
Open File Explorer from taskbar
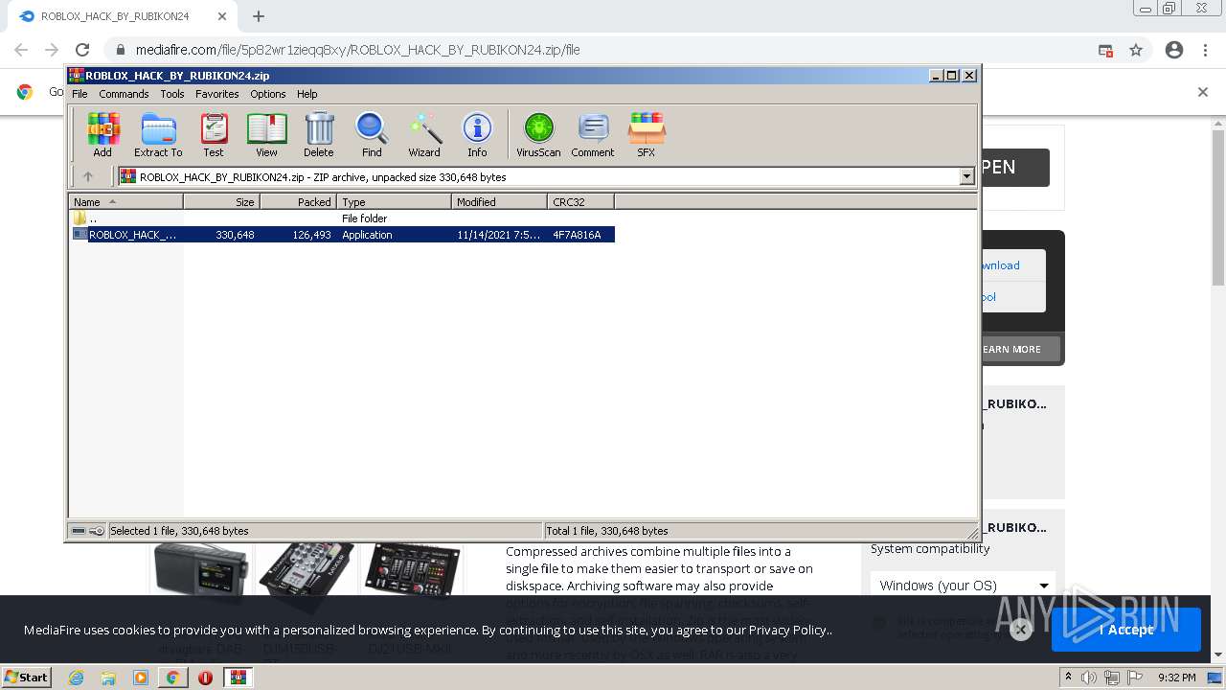108,678
